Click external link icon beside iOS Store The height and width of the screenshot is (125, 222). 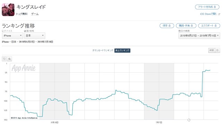[x=219, y=14]
